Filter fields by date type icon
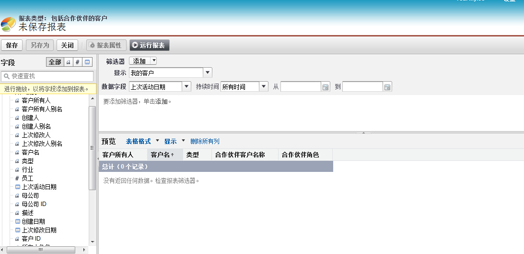524x254 pixels. coord(87,62)
